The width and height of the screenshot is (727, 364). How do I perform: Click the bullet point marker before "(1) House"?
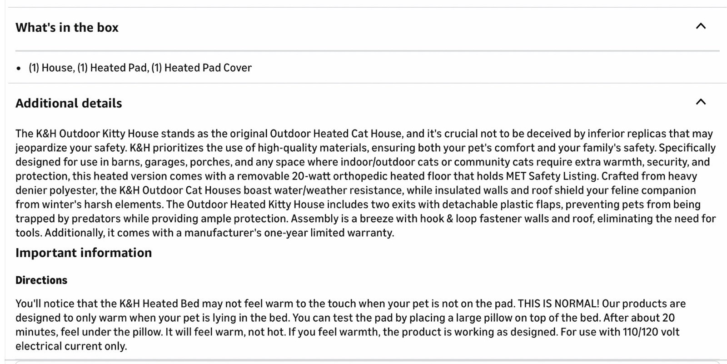(x=19, y=69)
